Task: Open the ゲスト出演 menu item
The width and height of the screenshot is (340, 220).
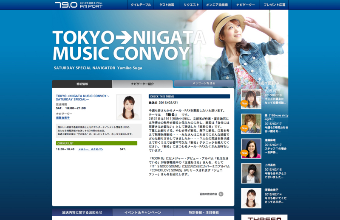Action: pos(167,5)
